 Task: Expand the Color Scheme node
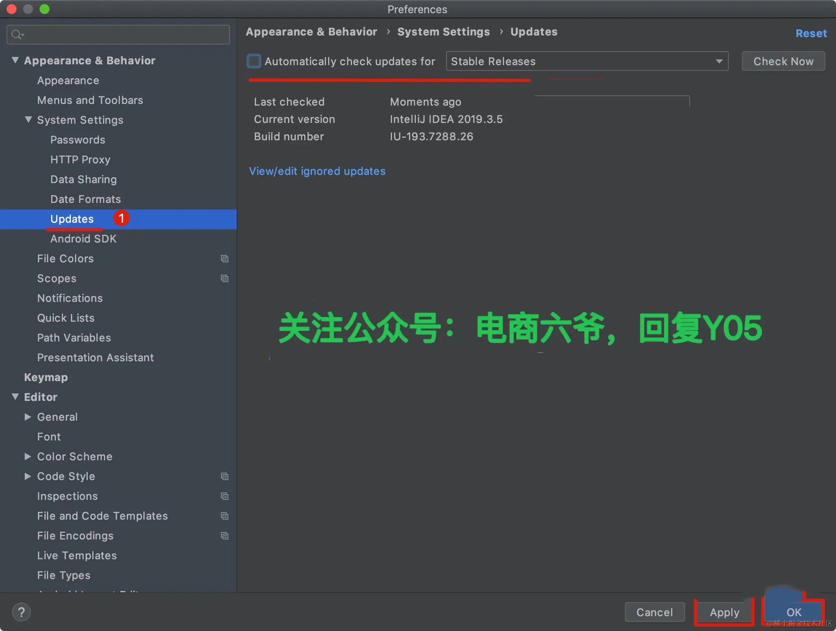tap(28, 457)
